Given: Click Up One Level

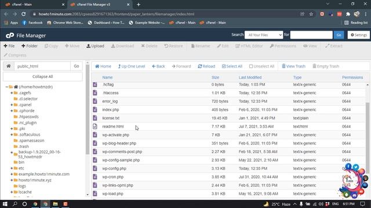Looking at the screenshot, I should tap(132, 66).
